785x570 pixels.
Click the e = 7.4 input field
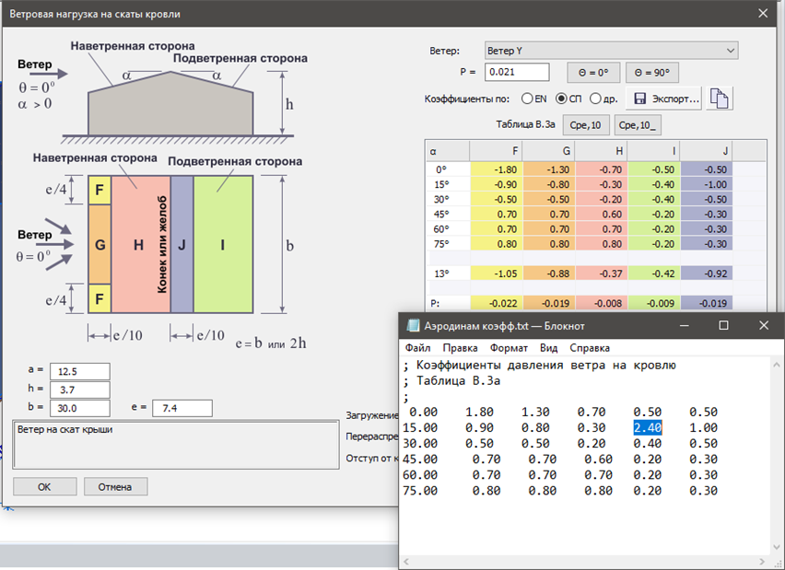(182, 408)
